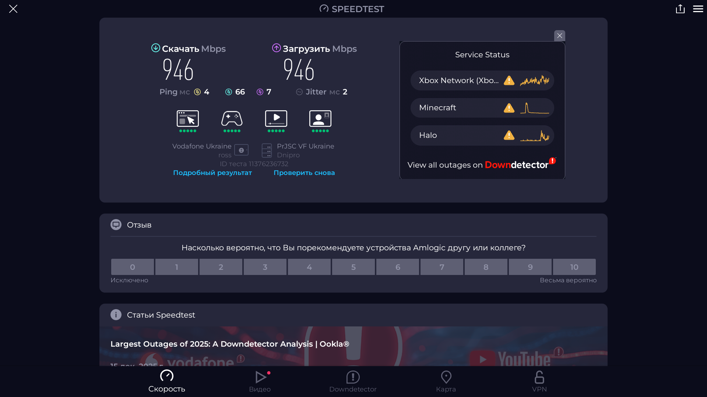The width and height of the screenshot is (707, 397).
Task: Switch to the VPN tab
Action: 539,382
